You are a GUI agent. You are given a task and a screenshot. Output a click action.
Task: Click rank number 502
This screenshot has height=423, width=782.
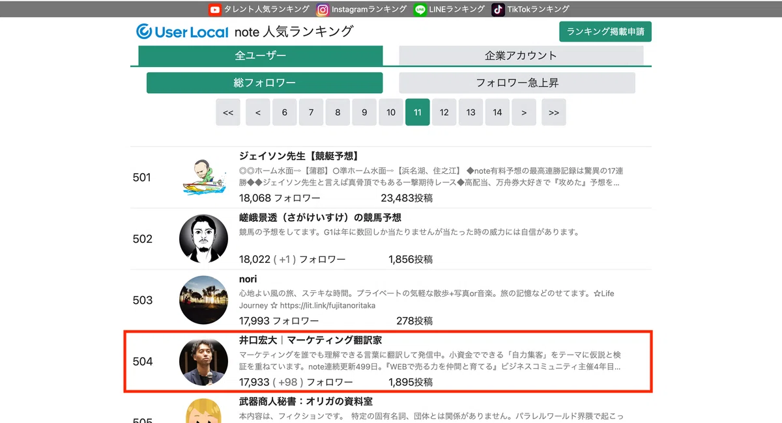[142, 239]
